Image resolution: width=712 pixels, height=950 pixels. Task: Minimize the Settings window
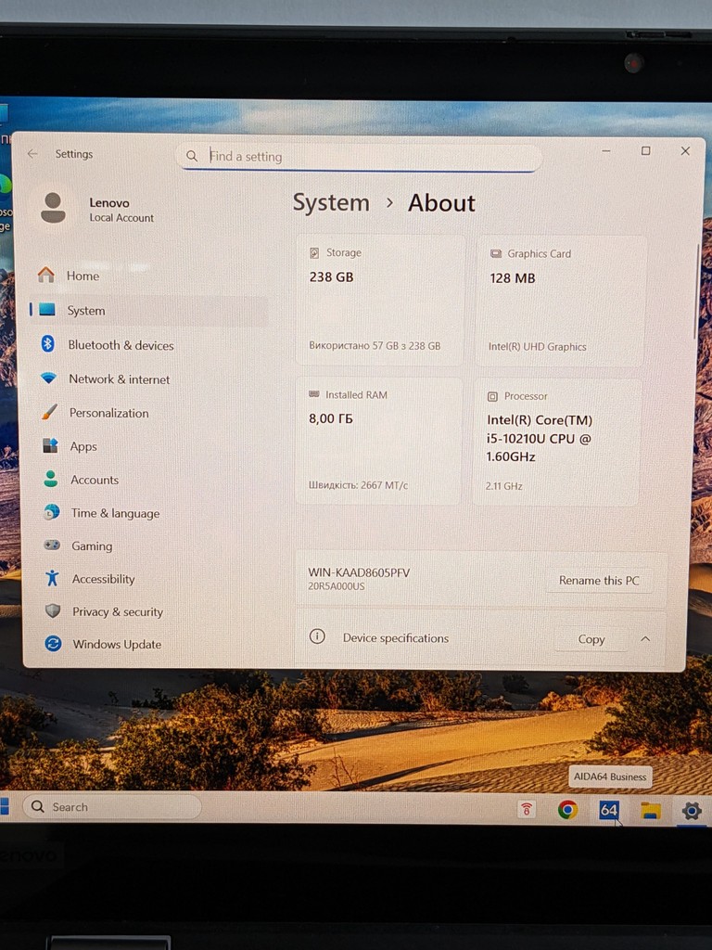click(x=606, y=151)
